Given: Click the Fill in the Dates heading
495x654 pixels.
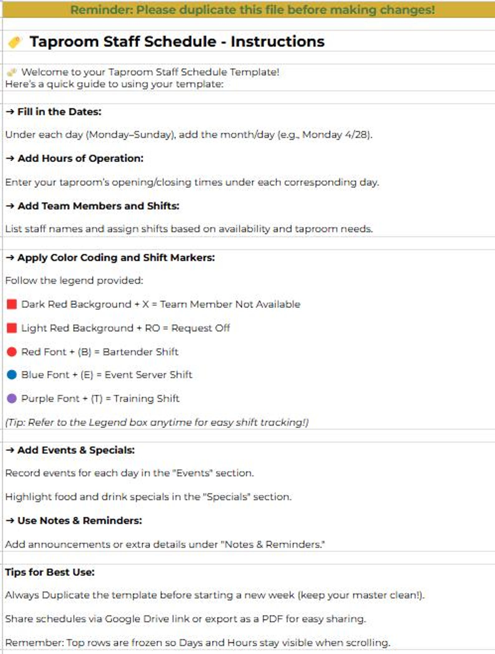Looking at the screenshot, I should 53,112.
